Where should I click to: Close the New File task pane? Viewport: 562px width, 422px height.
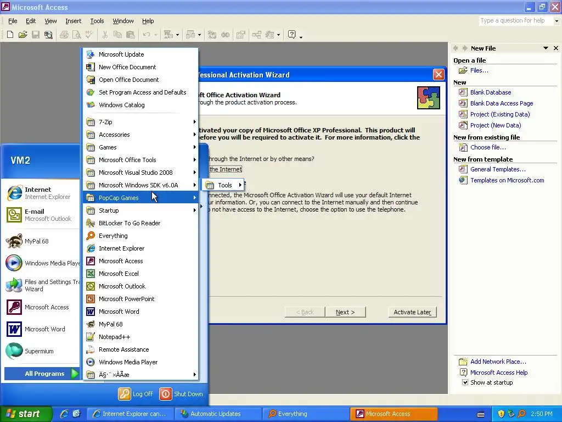coord(556,48)
